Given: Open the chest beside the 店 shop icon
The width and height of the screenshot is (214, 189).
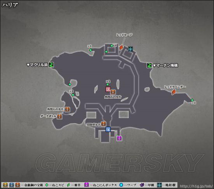Looking at the screenshot, I should 113,92.
